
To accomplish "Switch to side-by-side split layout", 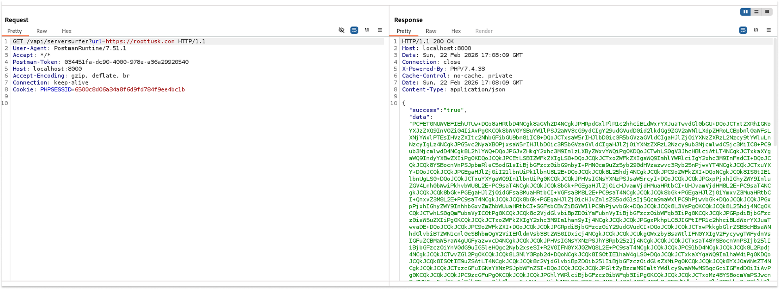I will (x=745, y=12).
